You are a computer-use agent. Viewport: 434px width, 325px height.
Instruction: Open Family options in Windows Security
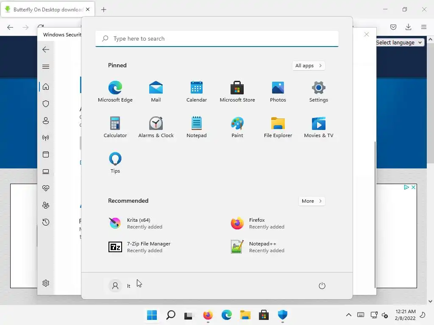46,205
